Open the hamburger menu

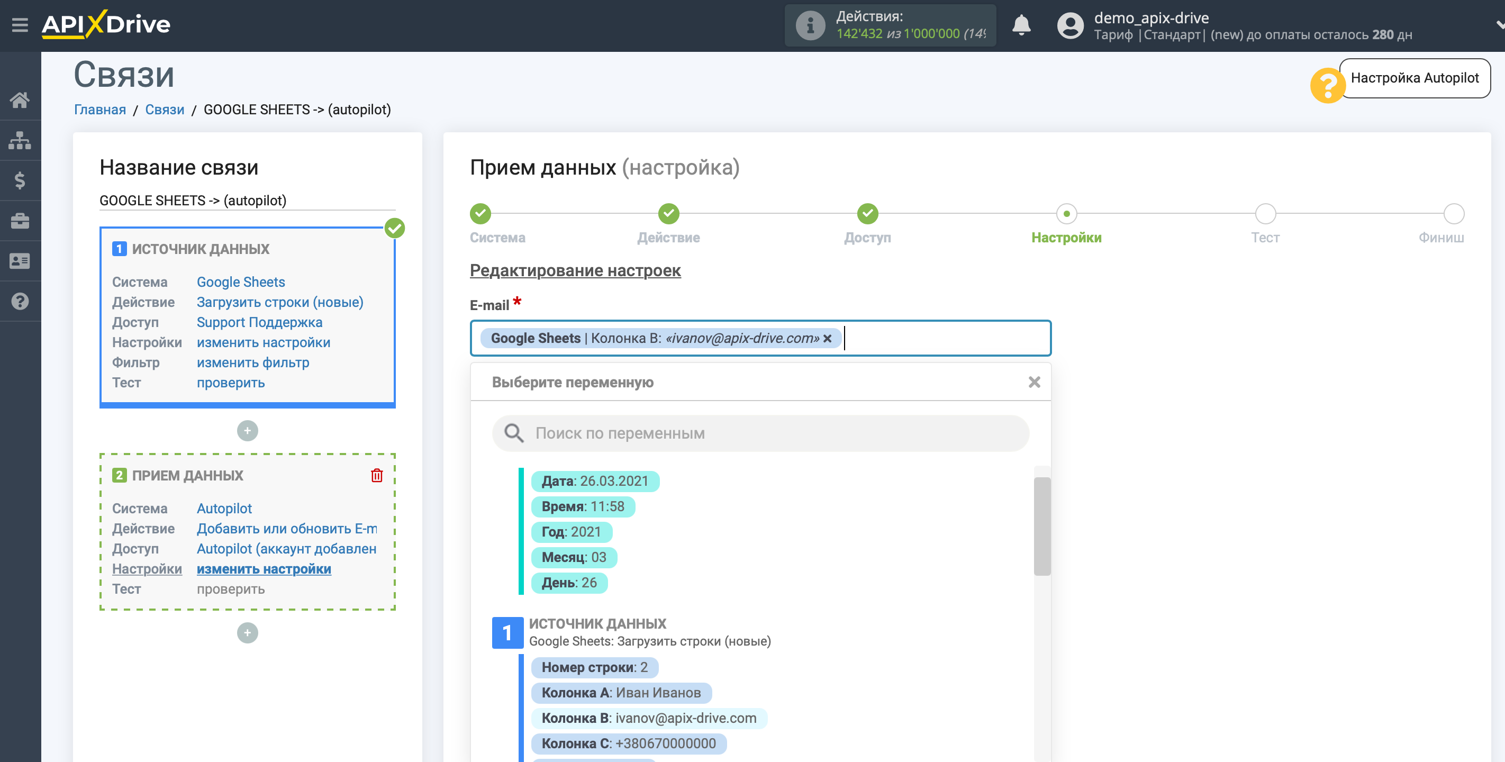(20, 25)
